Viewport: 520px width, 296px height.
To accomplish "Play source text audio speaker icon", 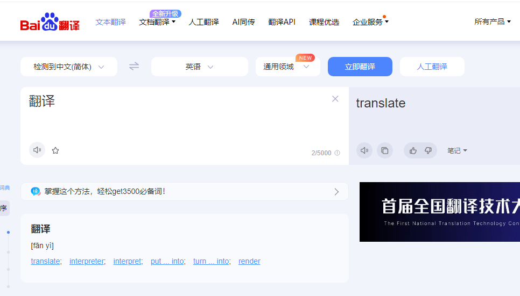I will click(x=37, y=150).
